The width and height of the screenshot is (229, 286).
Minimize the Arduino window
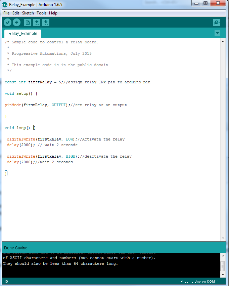click(x=196, y=3)
